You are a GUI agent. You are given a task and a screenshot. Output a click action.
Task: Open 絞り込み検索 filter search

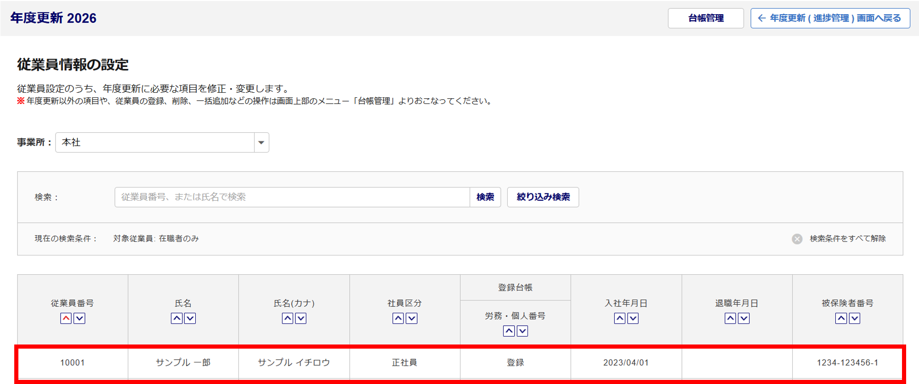(543, 197)
